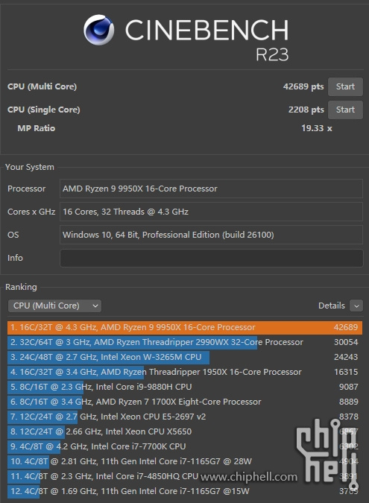Click the 30054 score in ranking

point(346,342)
